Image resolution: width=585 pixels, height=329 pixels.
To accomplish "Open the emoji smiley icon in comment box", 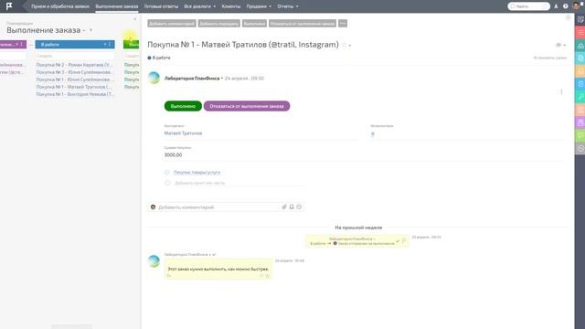I will click(299, 207).
